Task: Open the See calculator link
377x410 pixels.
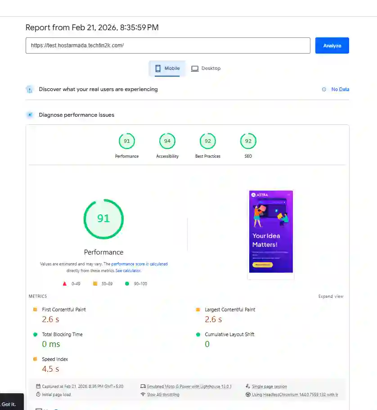Action: point(128,271)
